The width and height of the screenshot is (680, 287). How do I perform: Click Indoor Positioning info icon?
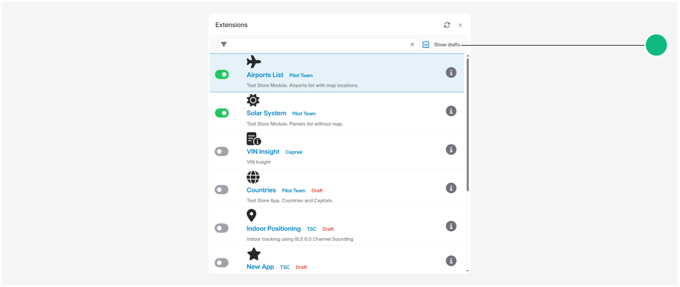click(x=451, y=226)
